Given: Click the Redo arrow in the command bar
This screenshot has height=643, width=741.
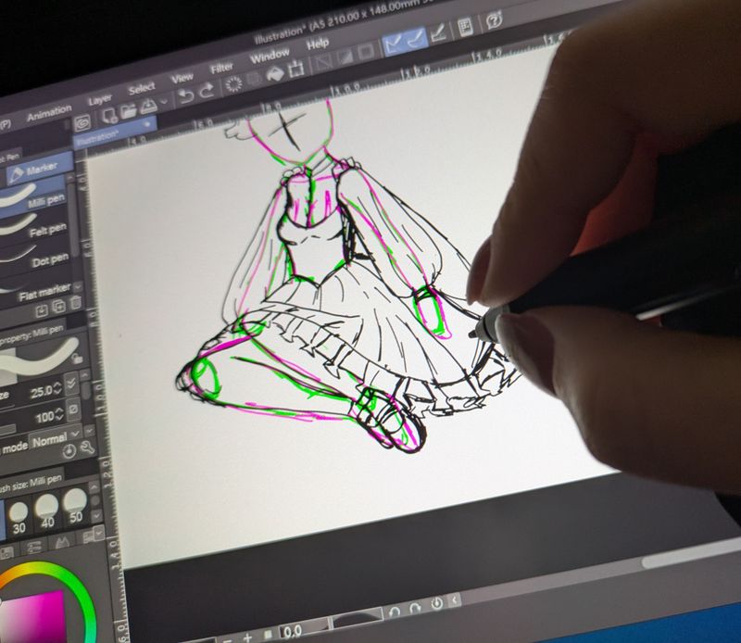Looking at the screenshot, I should click(207, 90).
